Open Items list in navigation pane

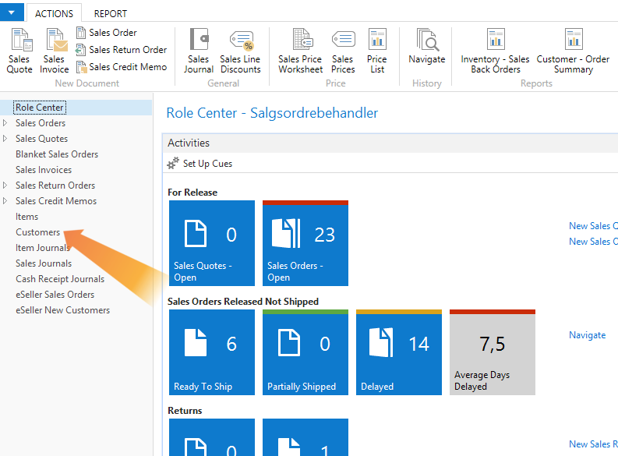click(26, 217)
